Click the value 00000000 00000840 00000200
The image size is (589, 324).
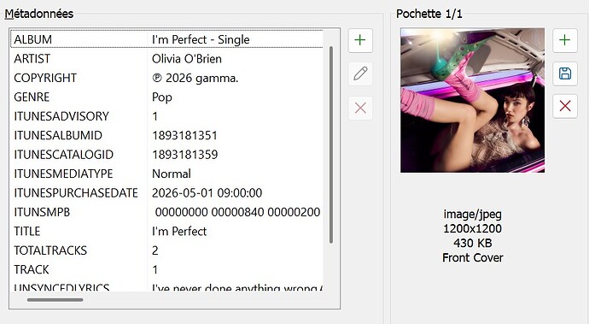237,212
